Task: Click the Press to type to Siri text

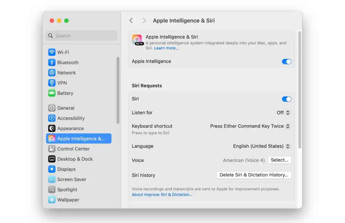Action: 150,133
